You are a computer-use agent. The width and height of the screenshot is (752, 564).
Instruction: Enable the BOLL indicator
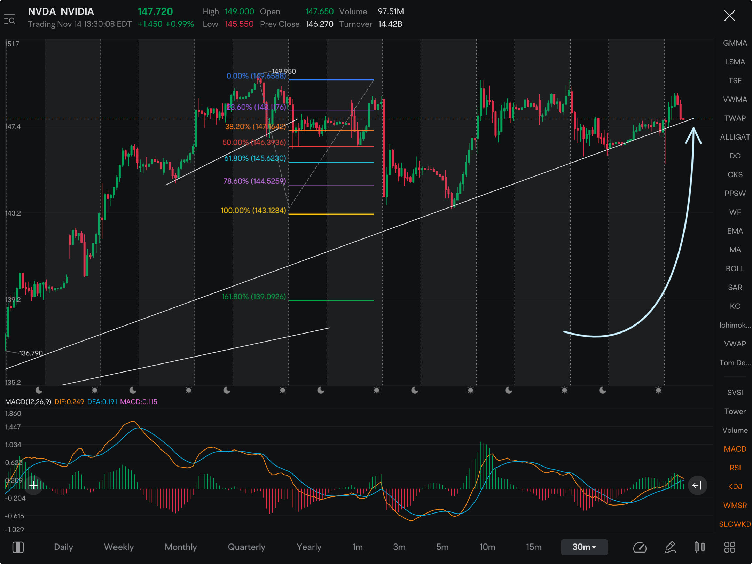(x=735, y=269)
